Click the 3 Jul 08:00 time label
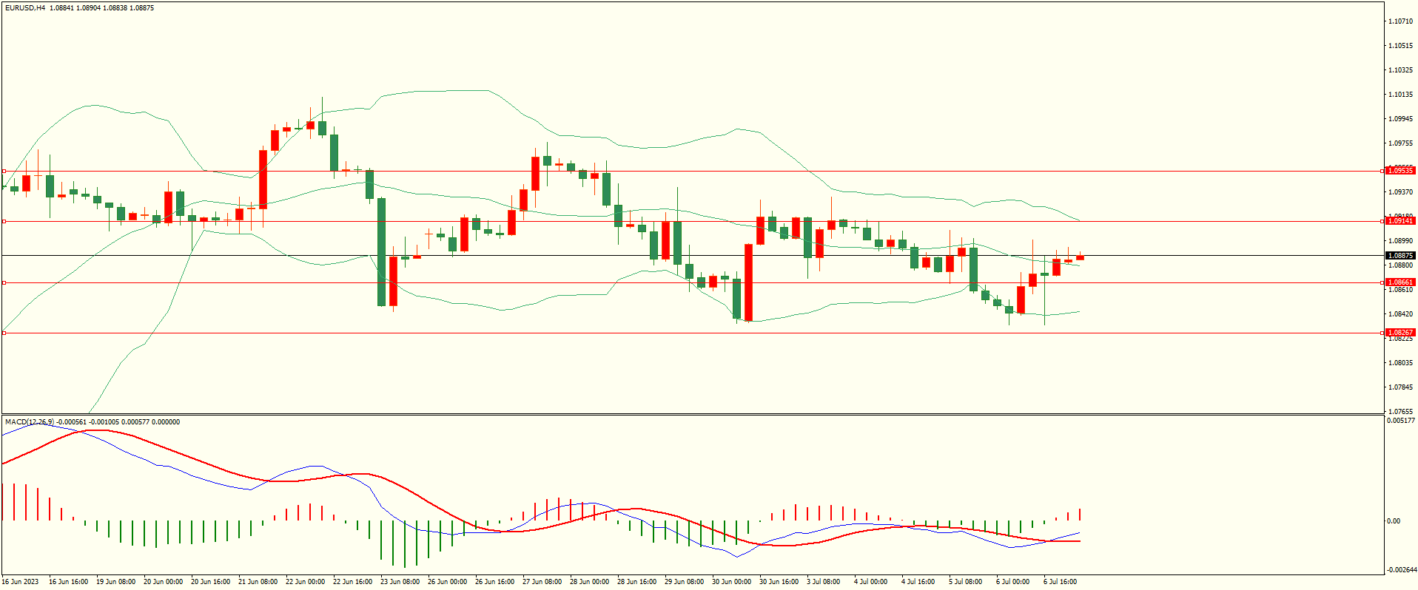Viewport: 1418px width, 590px height. coord(823,582)
